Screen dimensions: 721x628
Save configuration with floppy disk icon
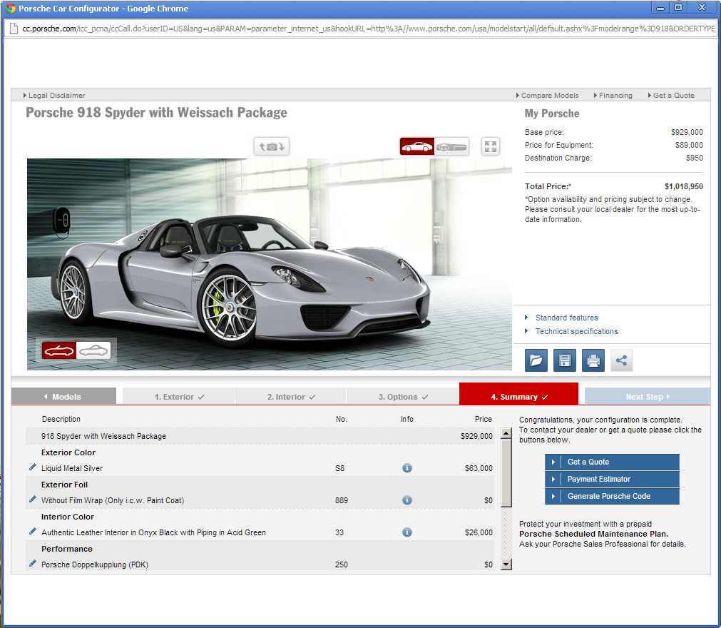click(565, 360)
